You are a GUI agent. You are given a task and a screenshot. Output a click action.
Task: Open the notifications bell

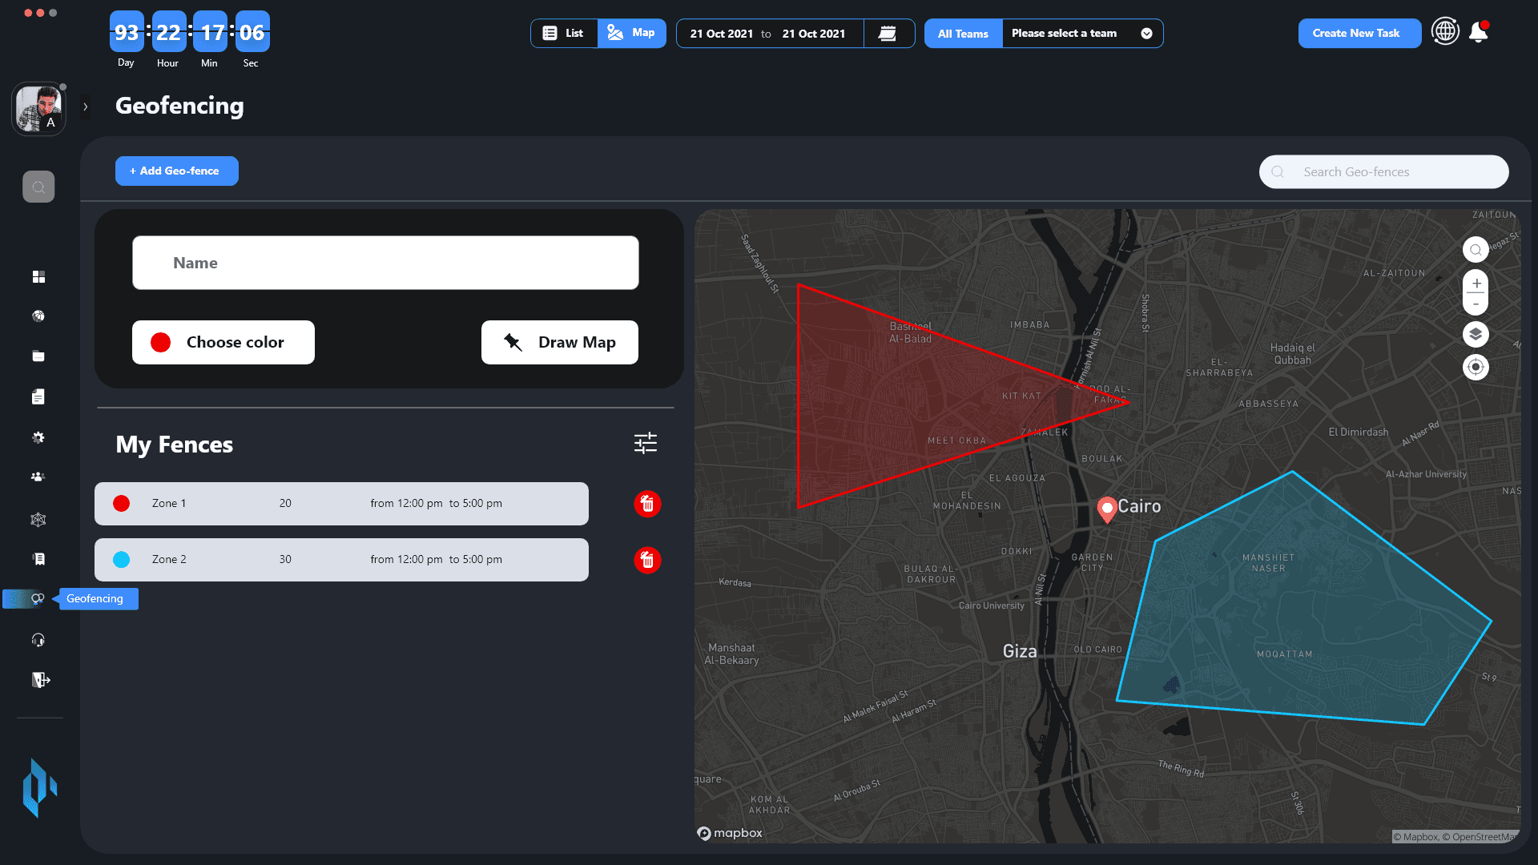coord(1479,33)
